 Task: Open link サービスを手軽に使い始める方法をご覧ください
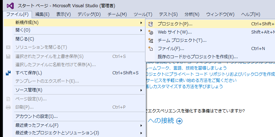click(x=191, y=80)
